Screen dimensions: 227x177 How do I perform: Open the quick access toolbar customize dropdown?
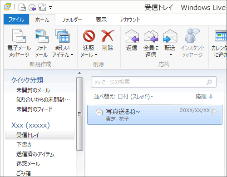pos(50,8)
